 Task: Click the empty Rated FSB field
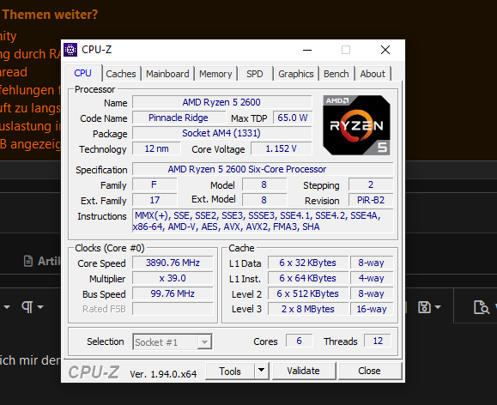(173, 309)
